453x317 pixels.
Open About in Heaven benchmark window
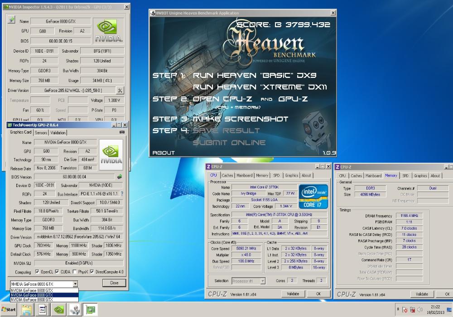[x=164, y=153]
